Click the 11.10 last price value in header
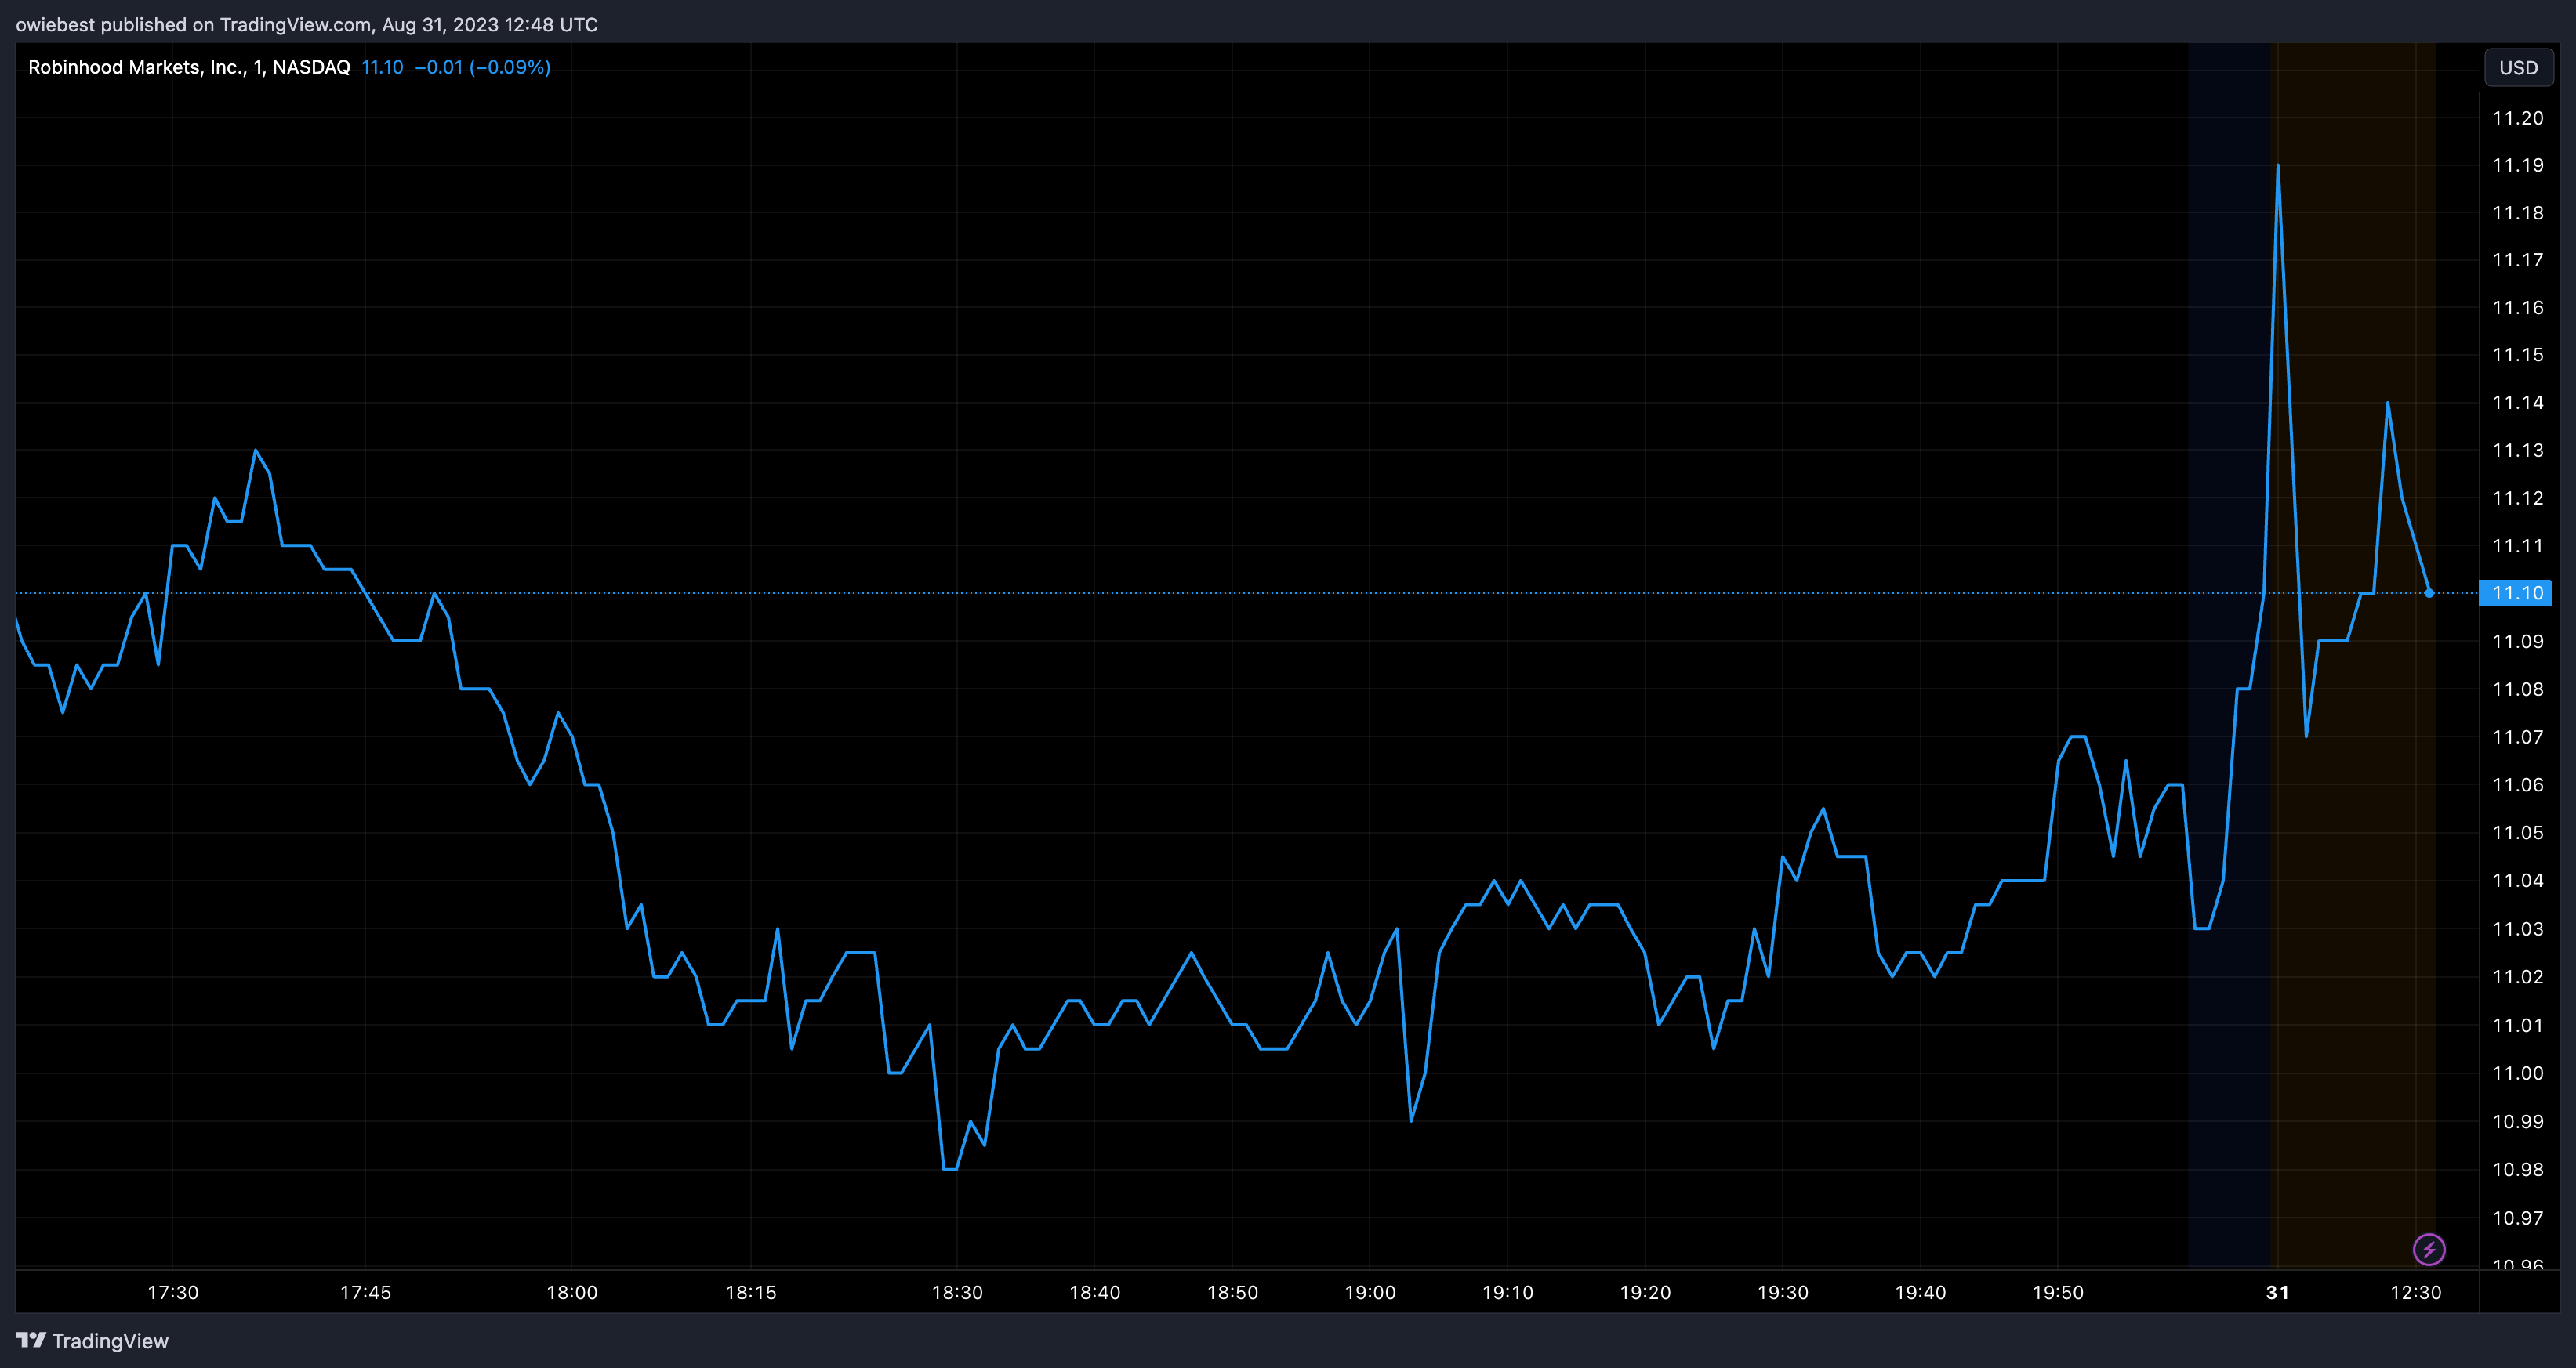 (x=382, y=67)
